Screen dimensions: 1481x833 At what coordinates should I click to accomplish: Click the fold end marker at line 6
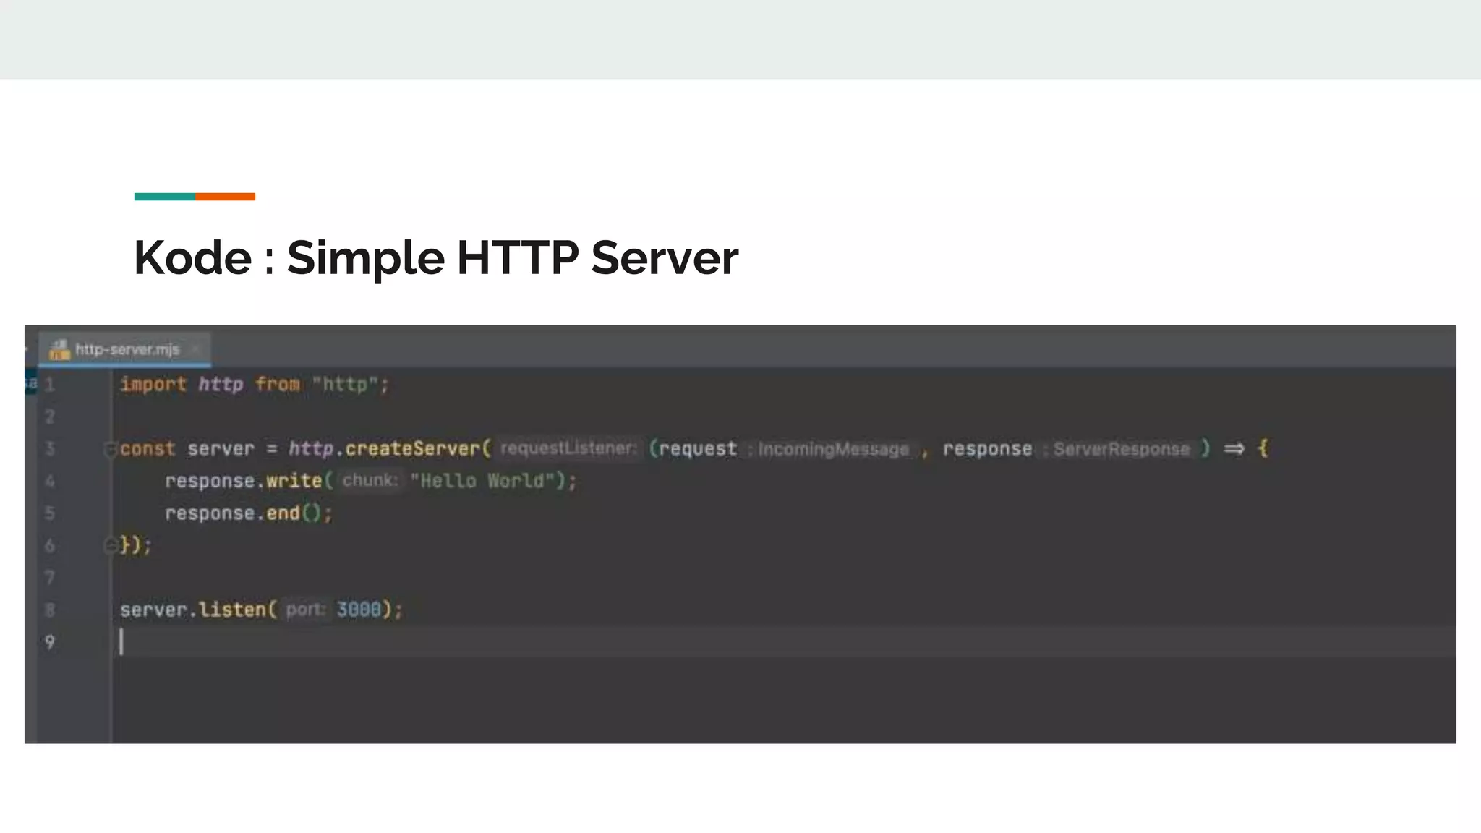110,545
